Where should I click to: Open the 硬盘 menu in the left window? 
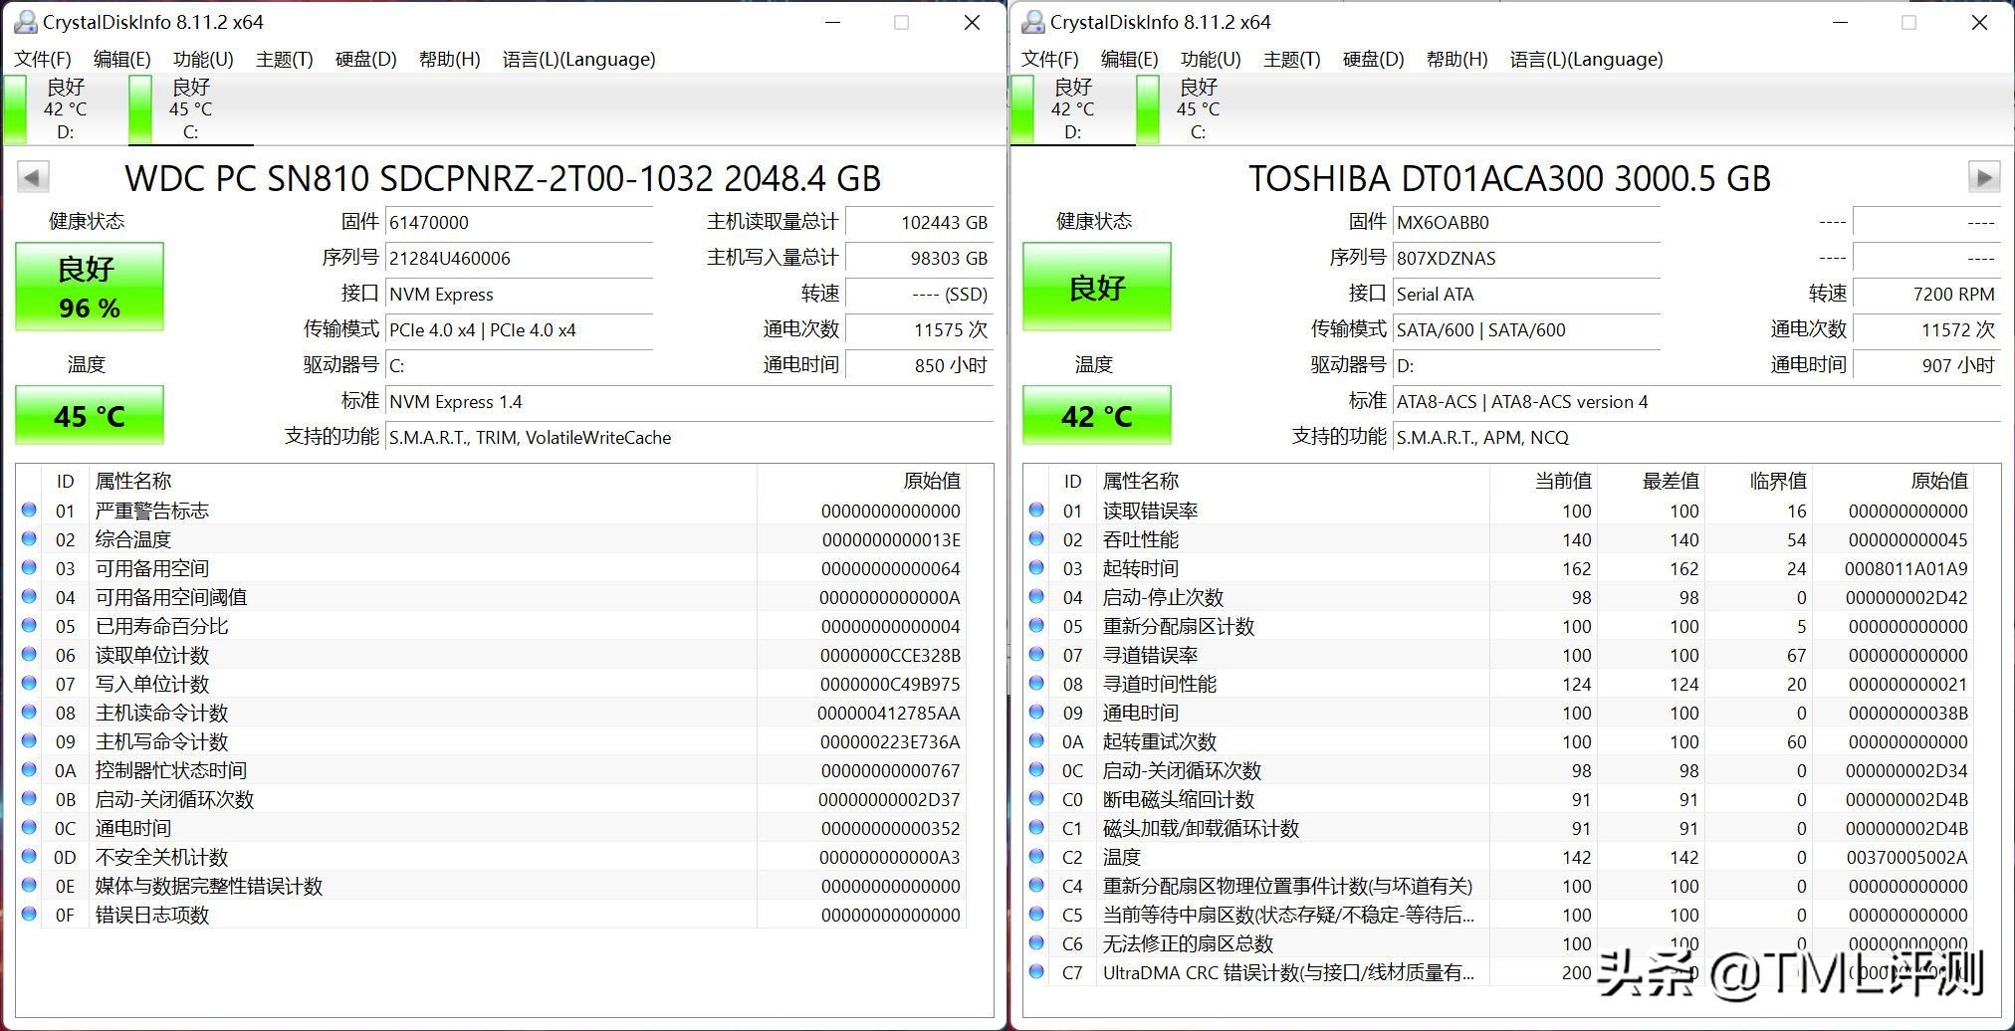click(x=363, y=59)
